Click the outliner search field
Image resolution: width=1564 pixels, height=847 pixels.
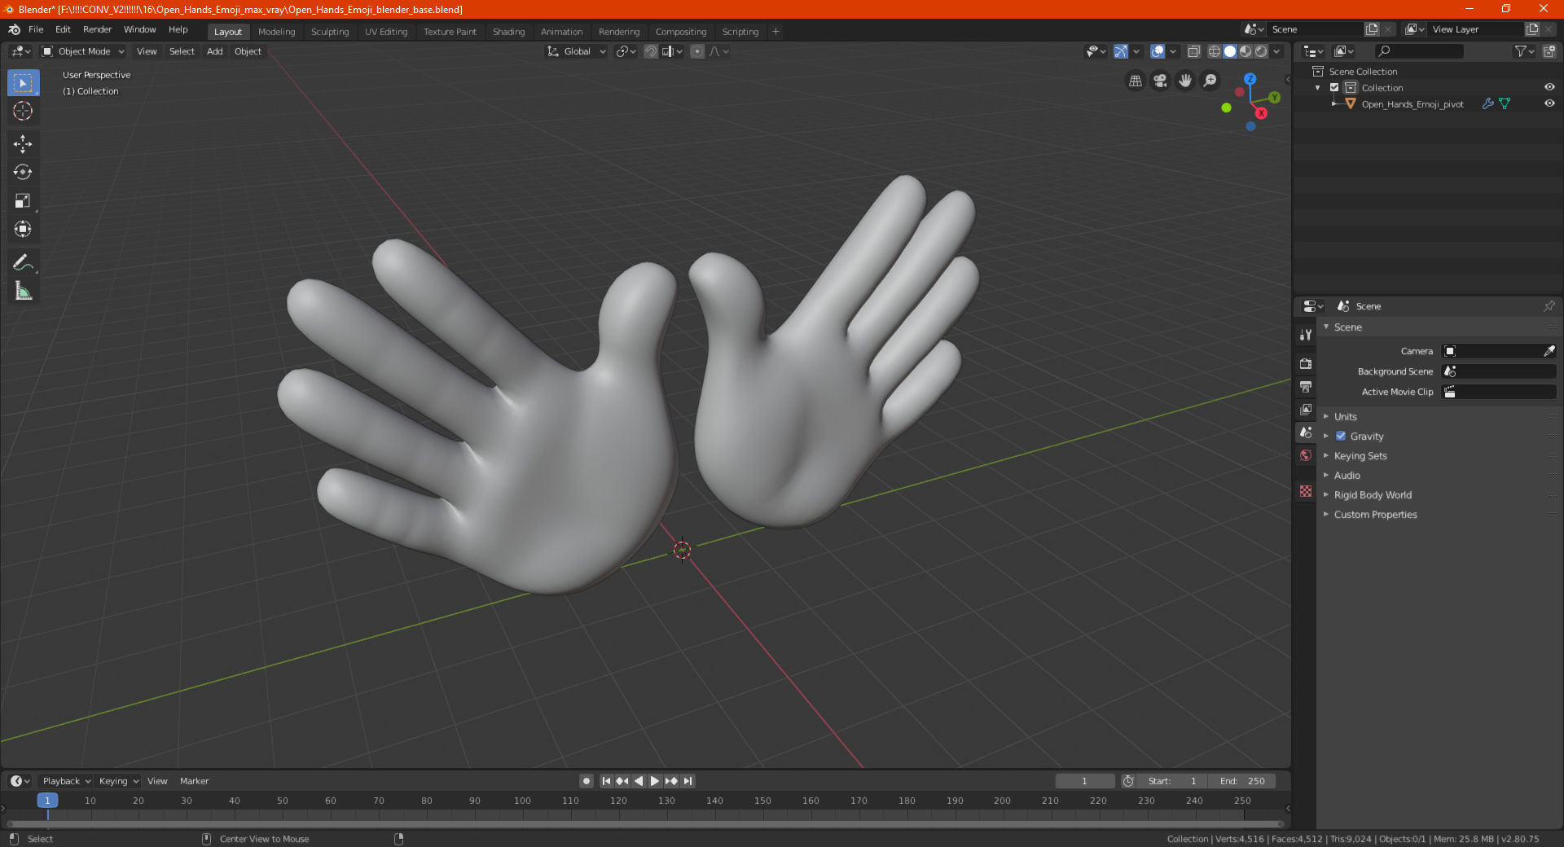coord(1418,51)
